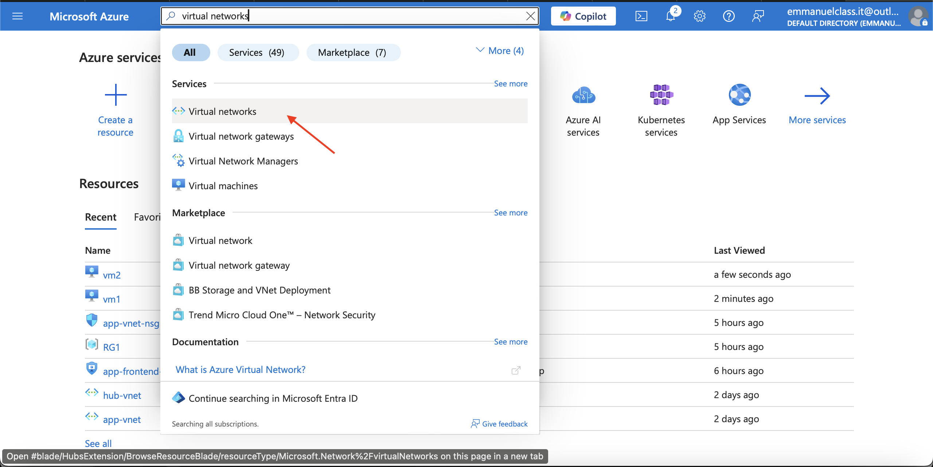
Task: Open BB Storage and VNet Deployment
Action: coord(350,290)
